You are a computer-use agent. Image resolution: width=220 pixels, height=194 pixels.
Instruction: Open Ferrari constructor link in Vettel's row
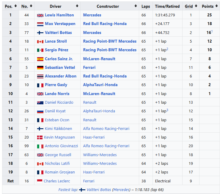(89, 68)
